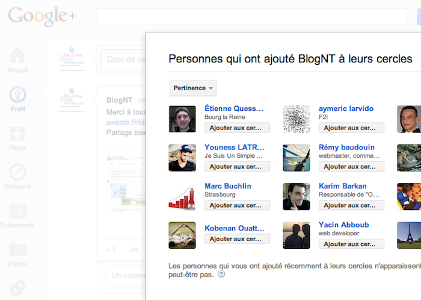Add Étienne Quess... to circles
421x300 pixels.
point(237,128)
